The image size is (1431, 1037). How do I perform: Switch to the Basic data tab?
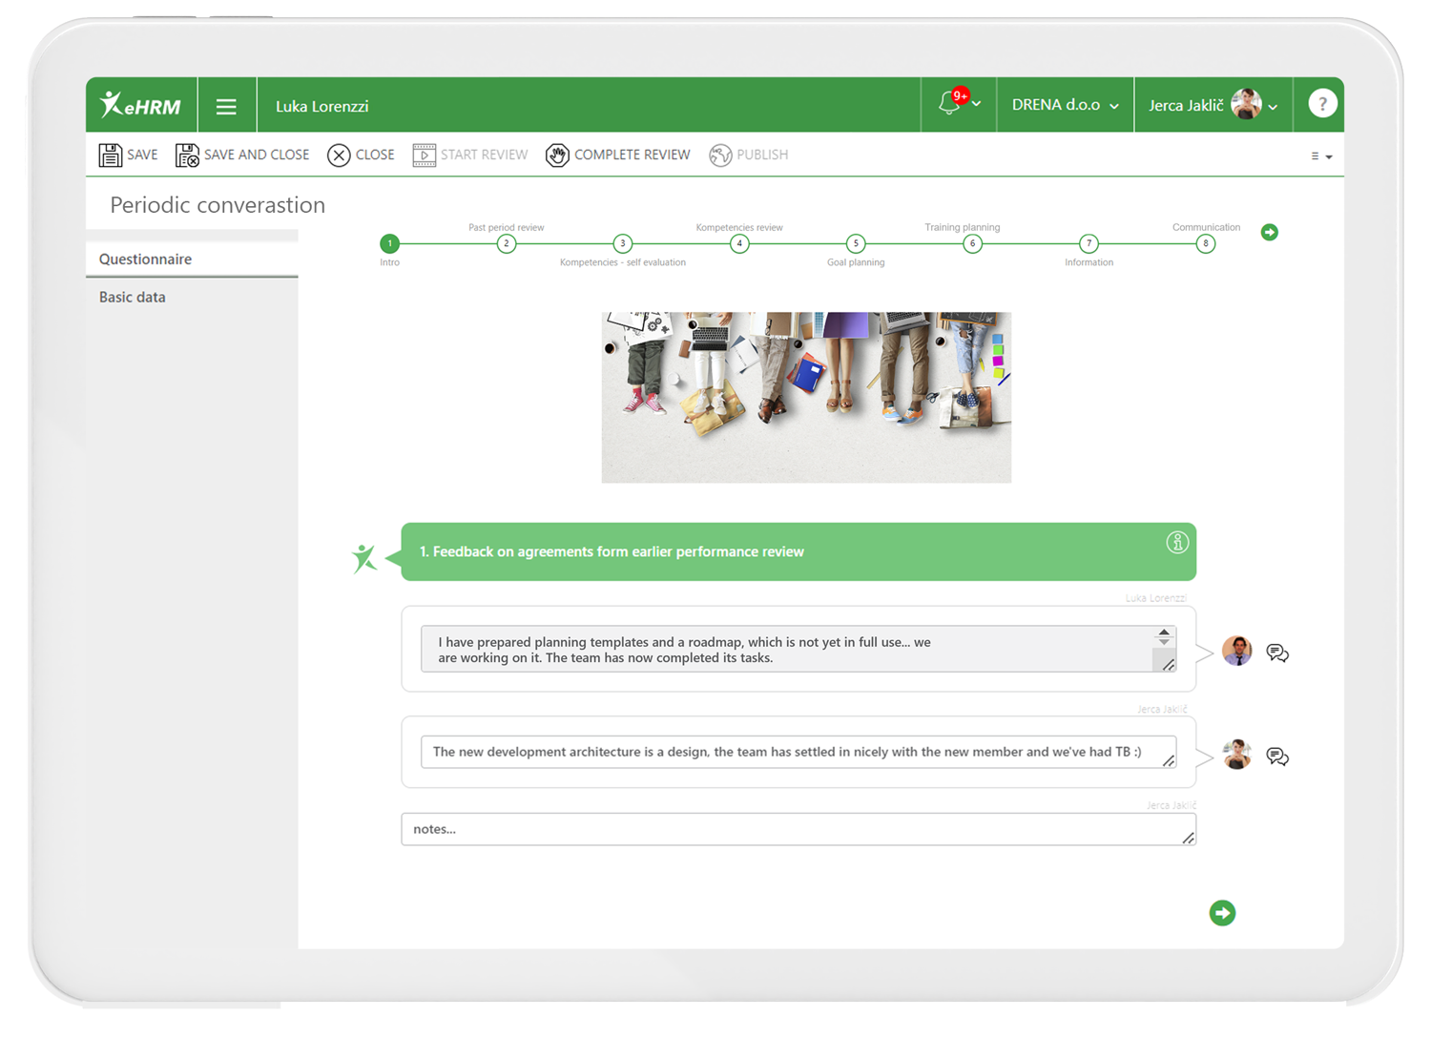[x=132, y=297]
